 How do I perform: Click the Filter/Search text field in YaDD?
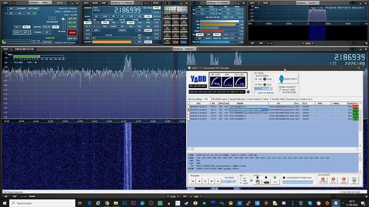(298, 182)
